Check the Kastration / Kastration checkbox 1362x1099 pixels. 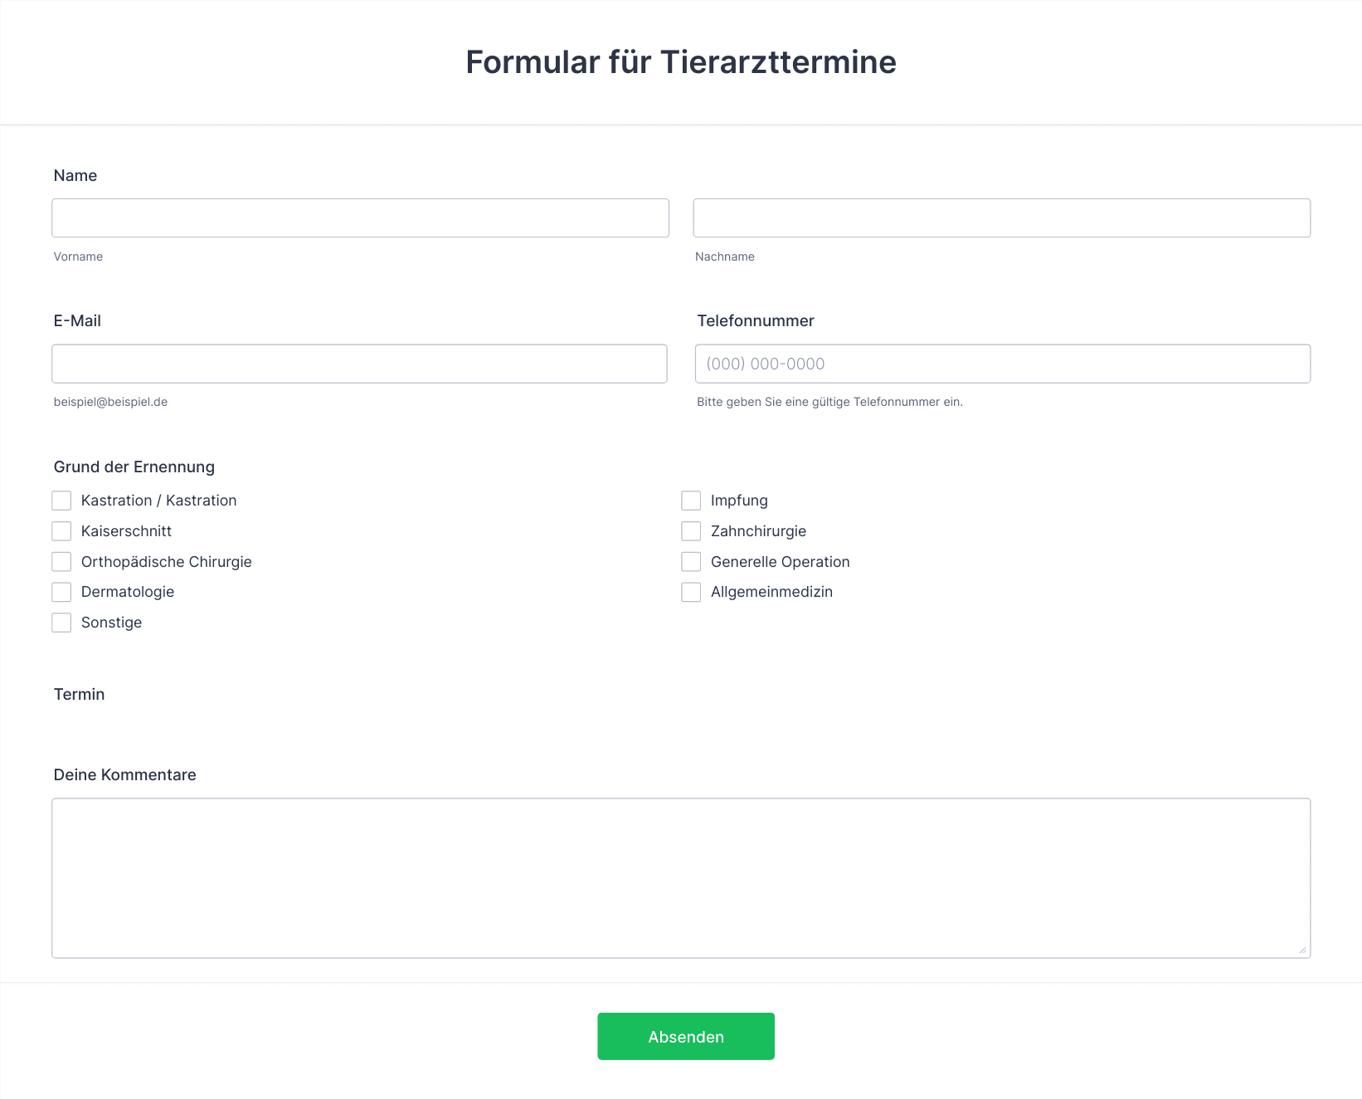[61, 501]
